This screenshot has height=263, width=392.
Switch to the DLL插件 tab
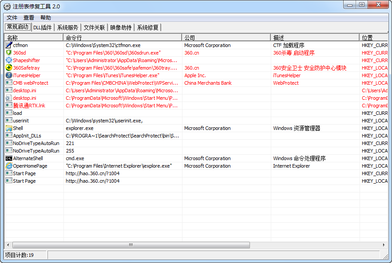click(x=43, y=27)
